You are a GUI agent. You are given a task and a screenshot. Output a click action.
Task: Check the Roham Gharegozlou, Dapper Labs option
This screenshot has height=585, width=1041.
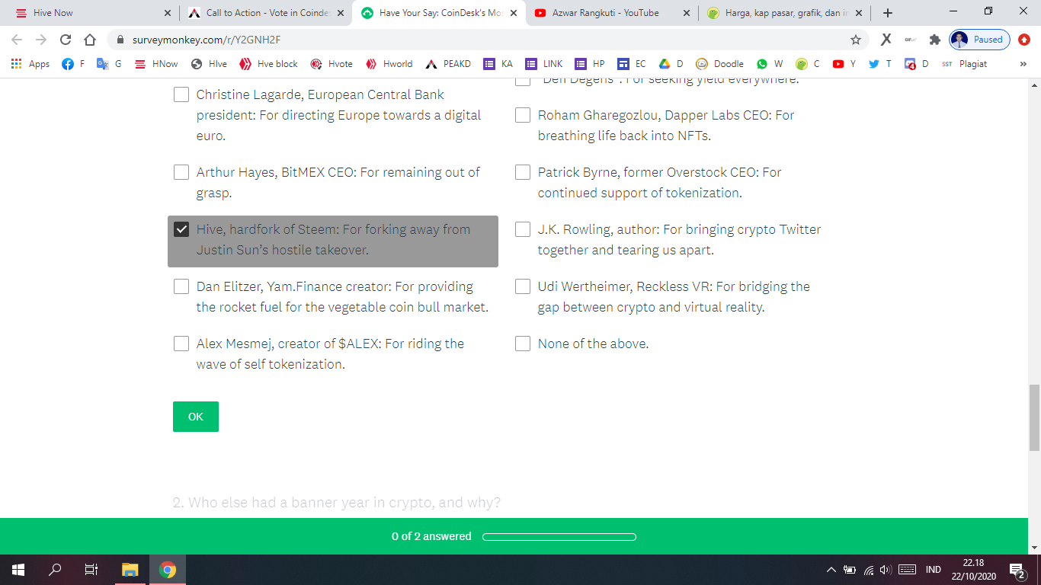coord(523,115)
